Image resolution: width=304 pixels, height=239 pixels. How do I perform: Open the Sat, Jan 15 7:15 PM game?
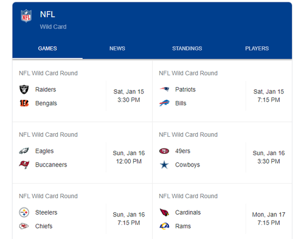click(223, 91)
